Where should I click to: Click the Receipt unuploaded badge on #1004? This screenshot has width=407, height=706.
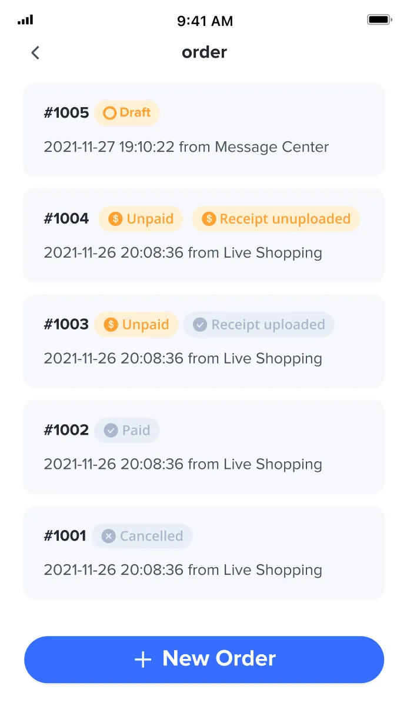(x=276, y=218)
